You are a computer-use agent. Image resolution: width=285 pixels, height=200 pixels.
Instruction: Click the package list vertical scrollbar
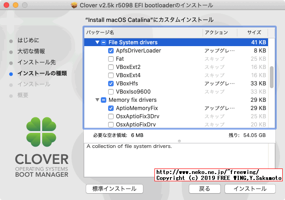click(272, 77)
